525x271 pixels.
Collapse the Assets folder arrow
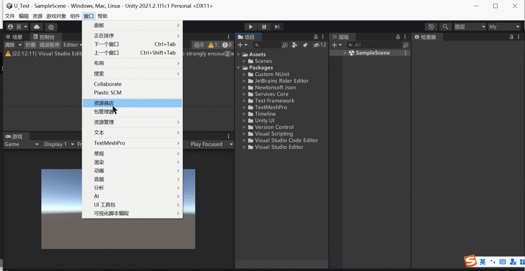point(239,55)
